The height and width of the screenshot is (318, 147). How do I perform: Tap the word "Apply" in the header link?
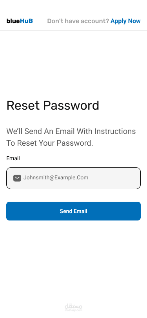click(x=118, y=21)
